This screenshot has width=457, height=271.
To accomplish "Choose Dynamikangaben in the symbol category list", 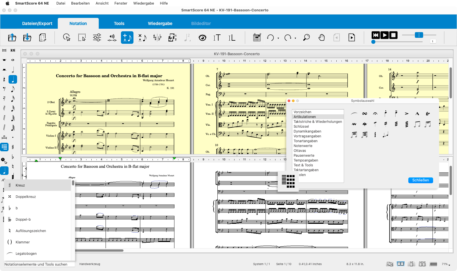I will (307, 131).
